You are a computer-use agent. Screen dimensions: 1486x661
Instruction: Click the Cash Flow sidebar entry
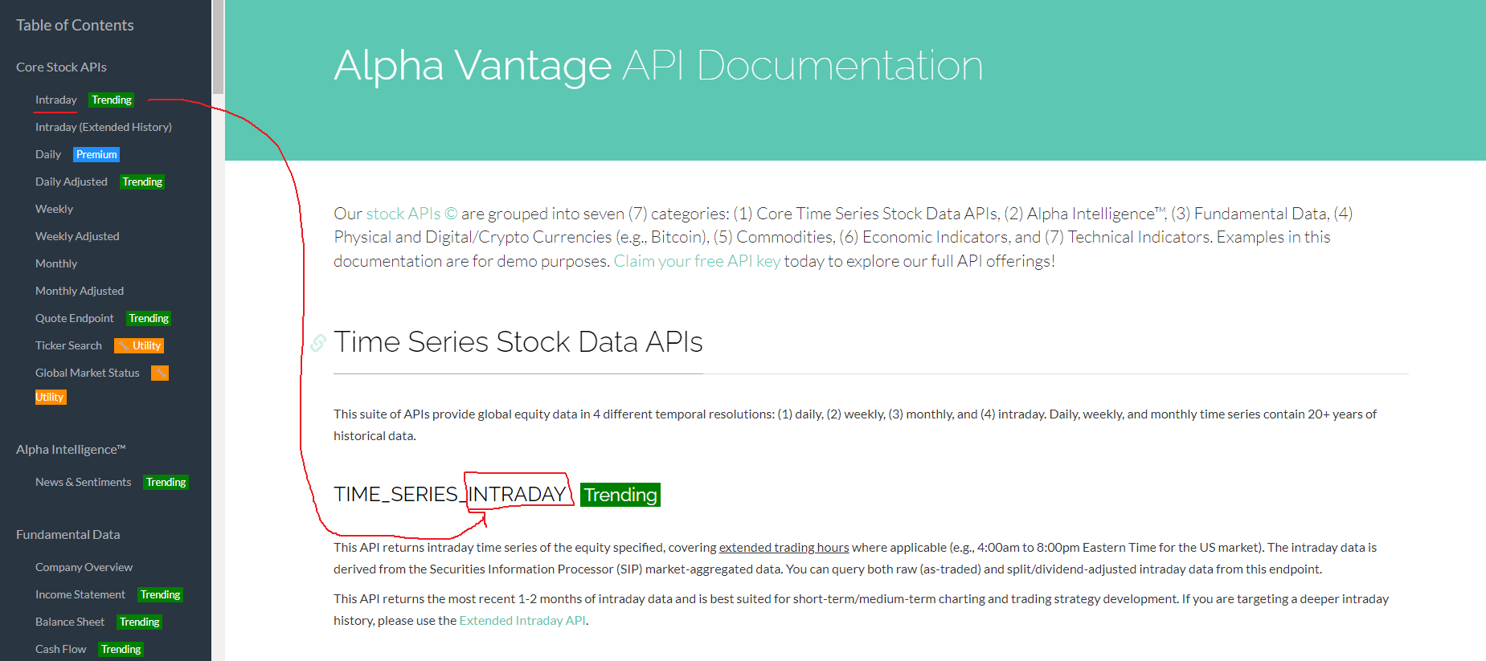(x=60, y=649)
